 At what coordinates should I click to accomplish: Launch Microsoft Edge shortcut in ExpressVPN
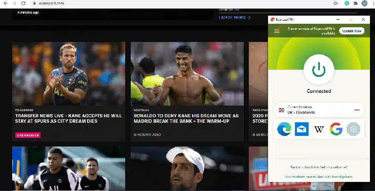[x=284, y=129]
